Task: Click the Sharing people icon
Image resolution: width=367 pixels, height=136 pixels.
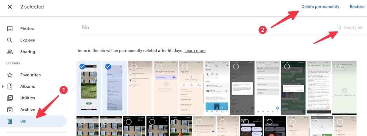Action: point(10,52)
